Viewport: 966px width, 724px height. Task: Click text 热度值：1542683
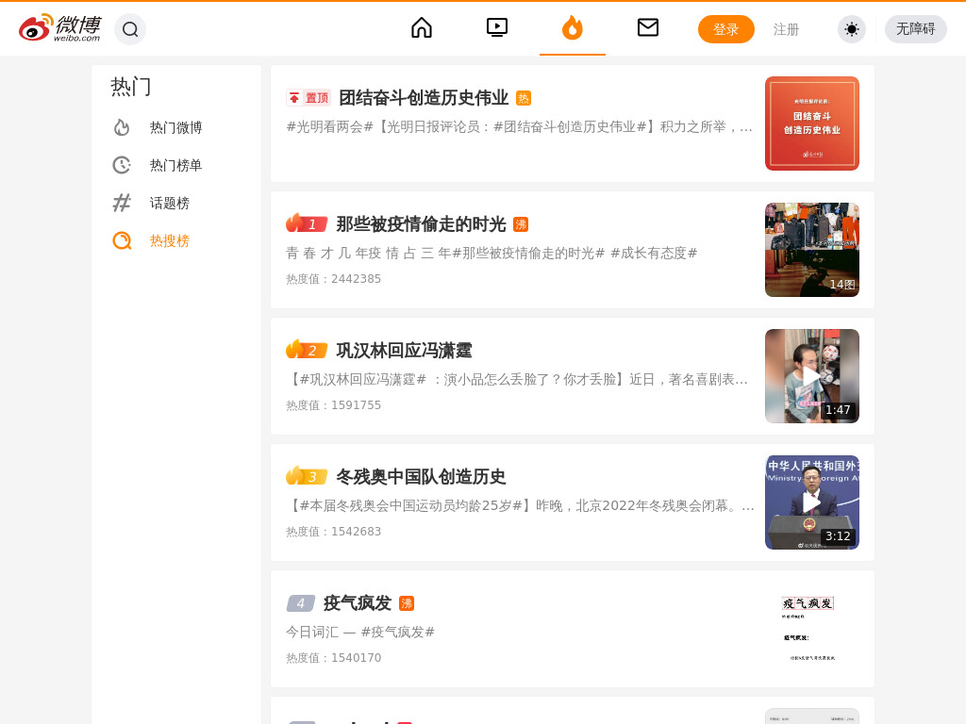pyautogui.click(x=333, y=532)
